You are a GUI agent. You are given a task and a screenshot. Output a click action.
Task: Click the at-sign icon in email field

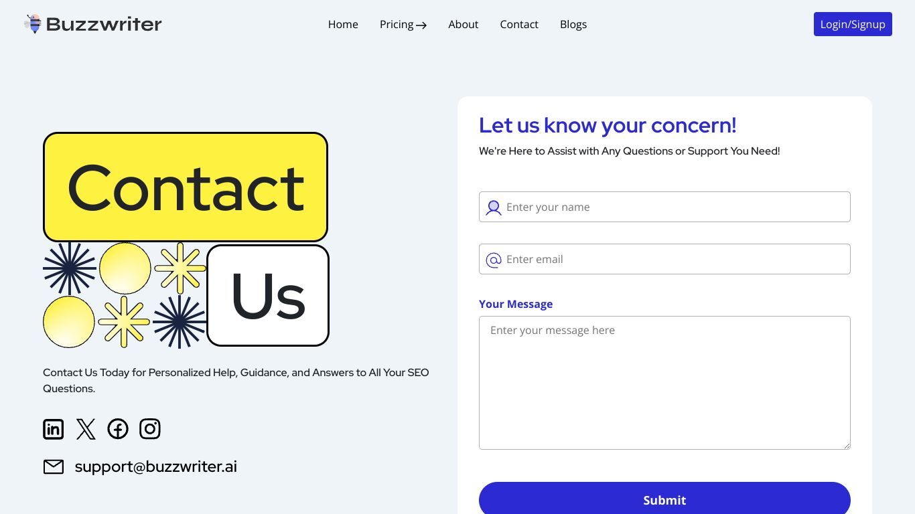click(x=494, y=260)
